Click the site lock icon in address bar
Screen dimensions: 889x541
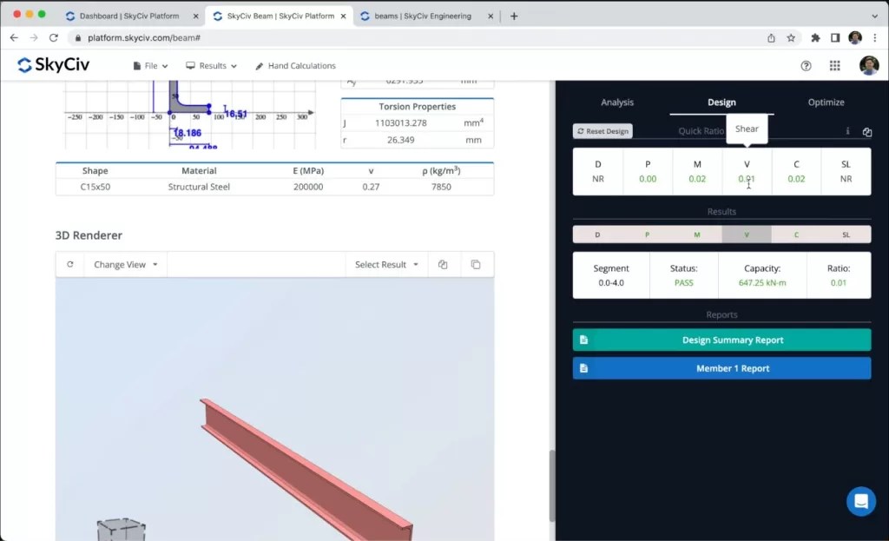(x=77, y=38)
